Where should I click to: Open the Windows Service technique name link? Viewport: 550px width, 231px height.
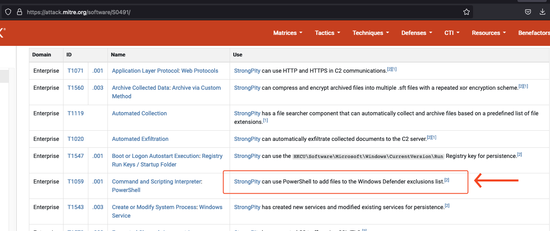point(167,211)
